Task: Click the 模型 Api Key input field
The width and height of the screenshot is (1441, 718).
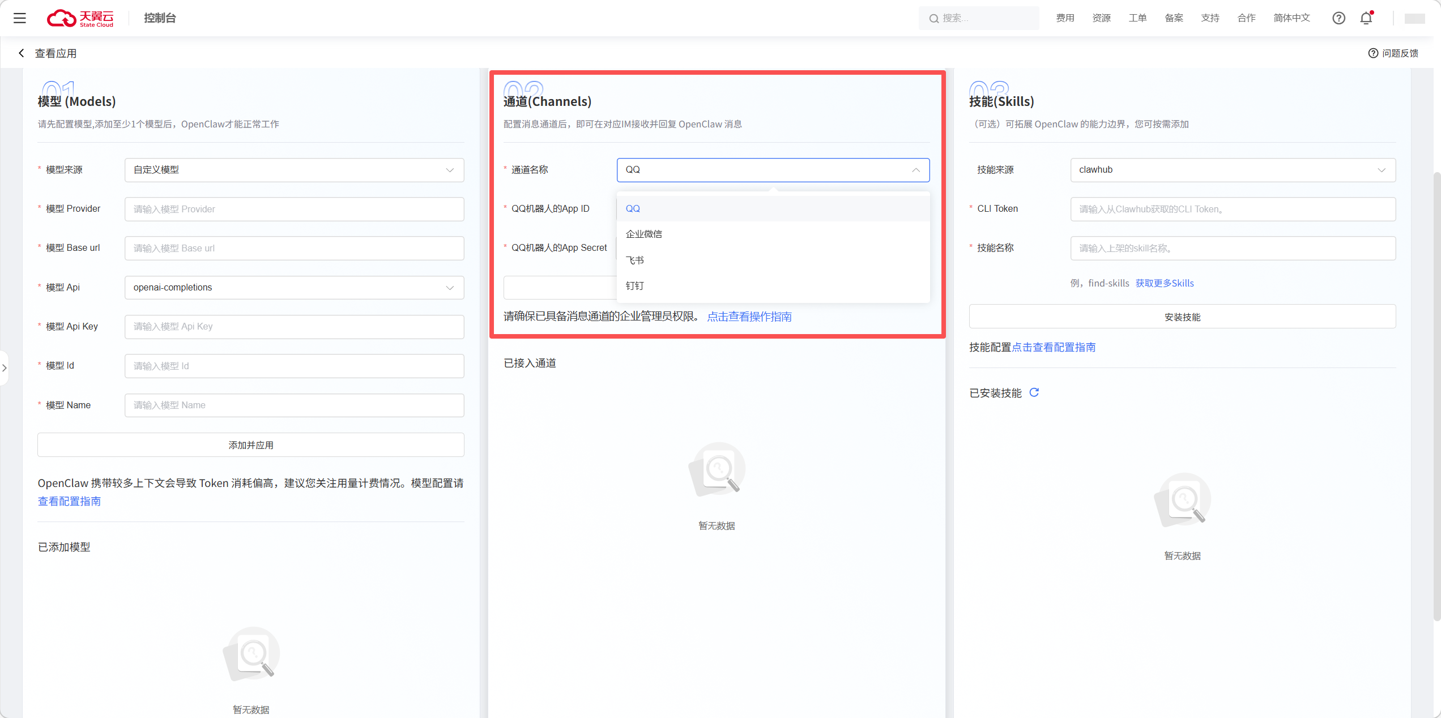Action: [x=294, y=327]
